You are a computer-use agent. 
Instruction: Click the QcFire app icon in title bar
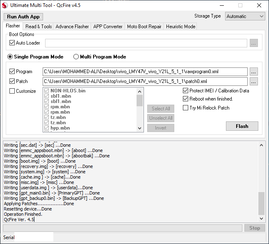coord(5,5)
